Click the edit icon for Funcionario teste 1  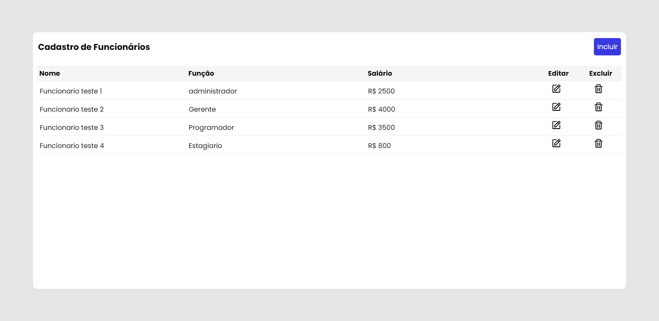coord(556,89)
